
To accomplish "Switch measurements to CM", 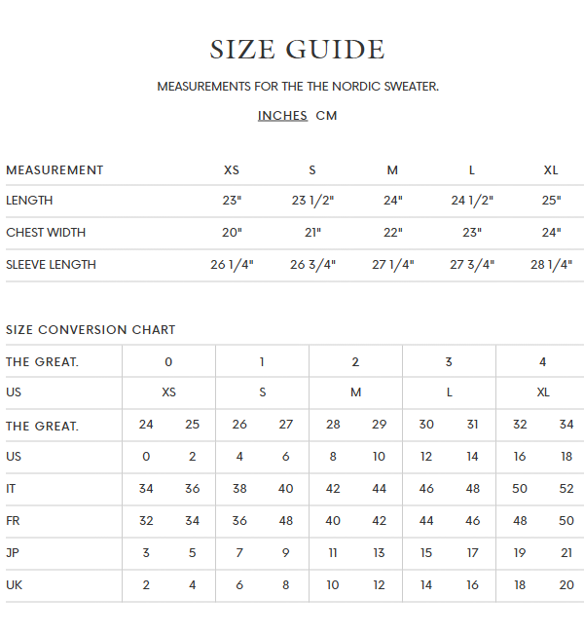I will [x=327, y=116].
